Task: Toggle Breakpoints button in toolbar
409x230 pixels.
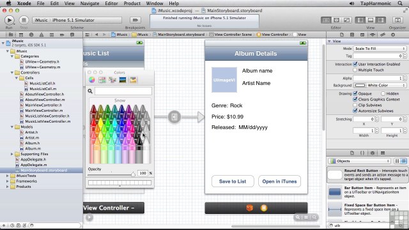Action: tap(135, 20)
